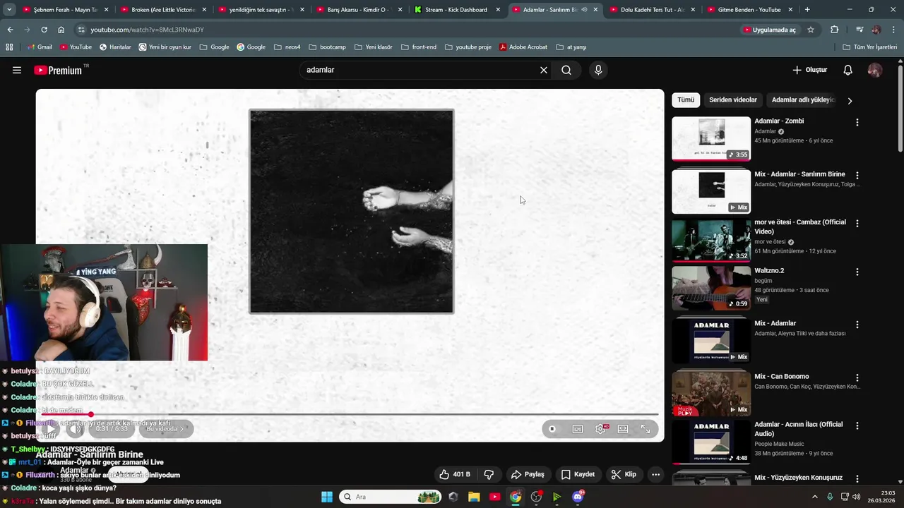Screen dimensions: 904x508
Task: Mute the Adamlar tab audio
Action: point(583,10)
